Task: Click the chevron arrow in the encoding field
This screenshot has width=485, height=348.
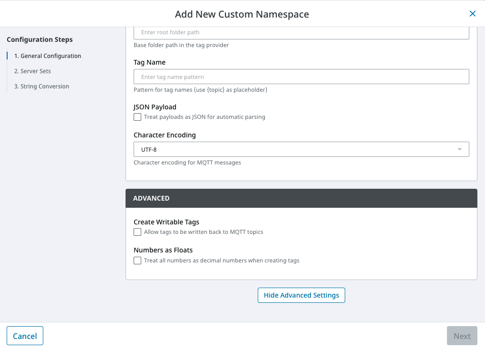Action: [x=459, y=149]
